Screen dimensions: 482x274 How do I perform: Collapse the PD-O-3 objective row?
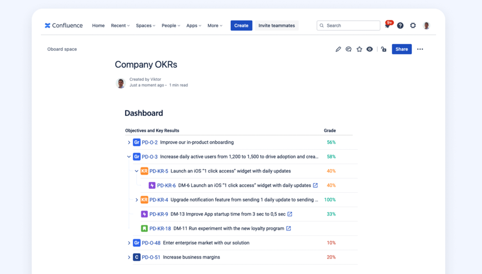[x=129, y=157]
